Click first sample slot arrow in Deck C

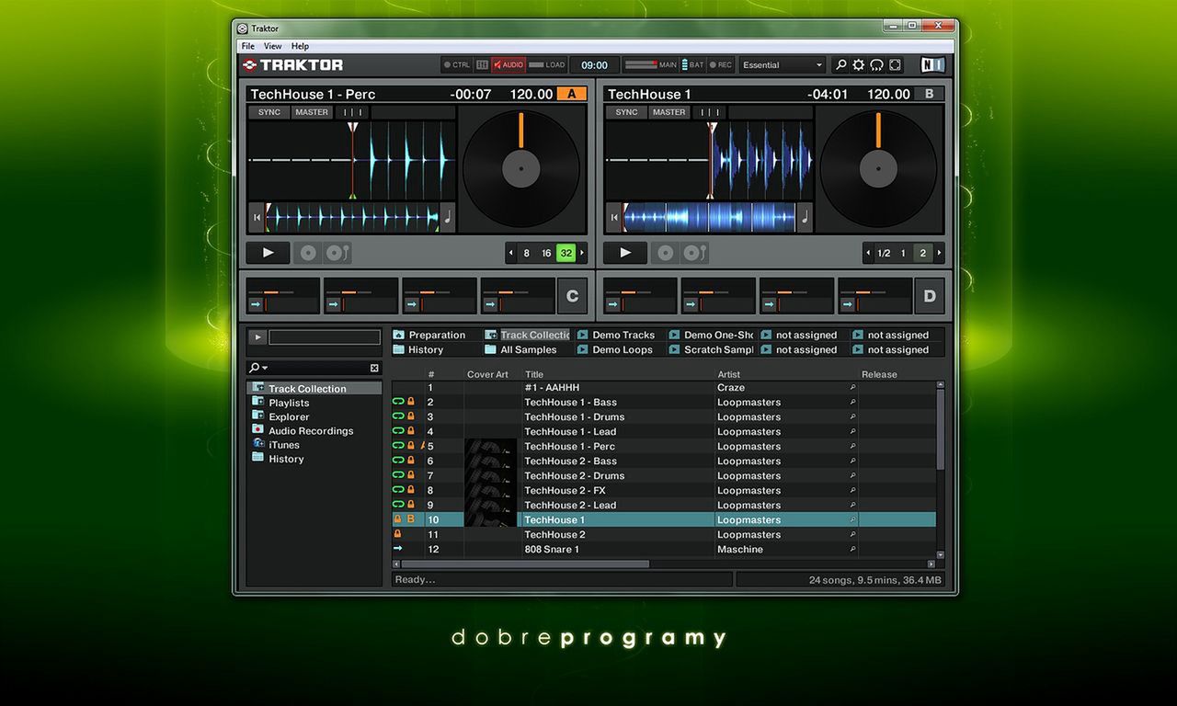click(256, 304)
